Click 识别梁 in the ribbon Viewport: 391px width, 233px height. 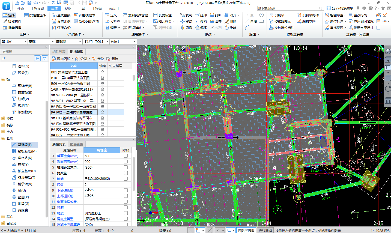(x=277, y=15)
